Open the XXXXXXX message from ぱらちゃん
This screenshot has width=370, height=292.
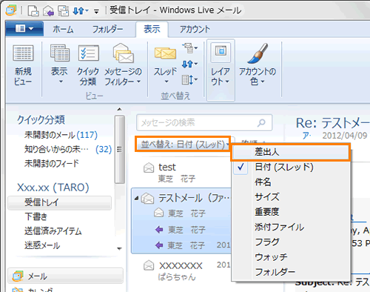pyautogui.click(x=181, y=271)
